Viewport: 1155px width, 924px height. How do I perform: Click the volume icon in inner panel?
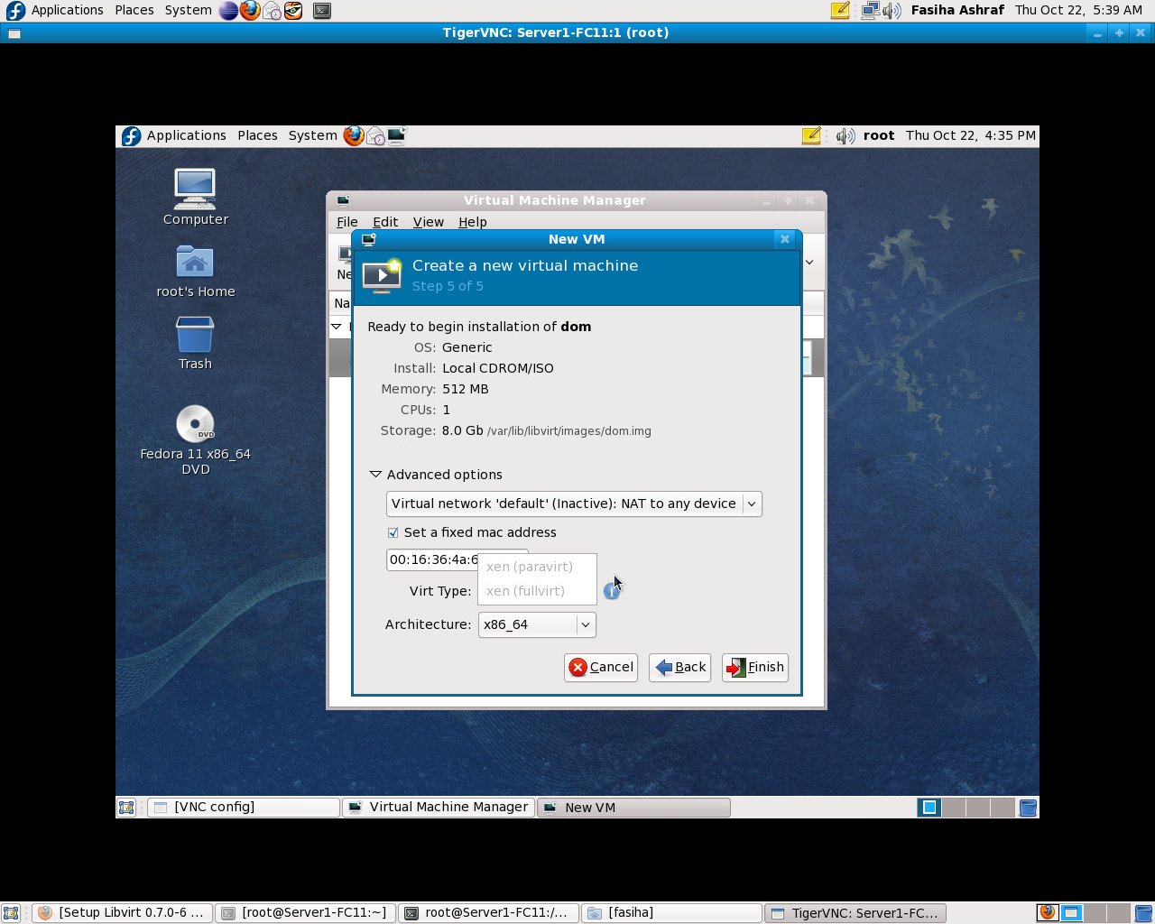click(845, 135)
